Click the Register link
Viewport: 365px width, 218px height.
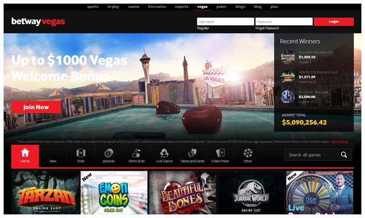(x=203, y=28)
